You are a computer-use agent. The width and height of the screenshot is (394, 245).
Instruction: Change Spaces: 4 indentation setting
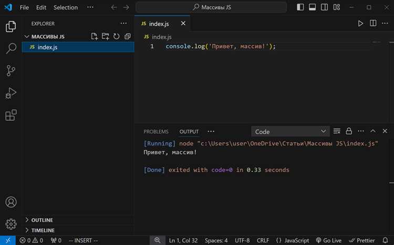(216, 240)
